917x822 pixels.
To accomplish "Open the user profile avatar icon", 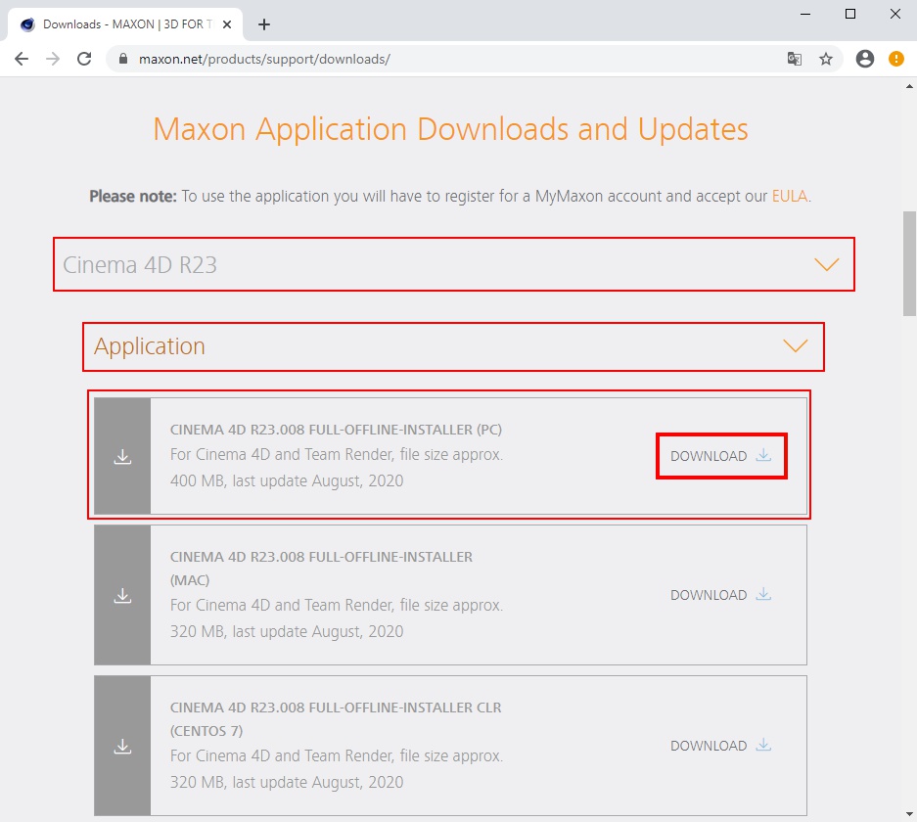I will (x=865, y=59).
